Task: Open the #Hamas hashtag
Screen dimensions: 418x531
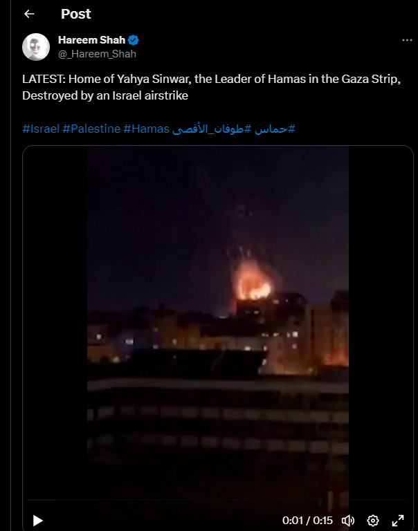Action: pyautogui.click(x=147, y=129)
